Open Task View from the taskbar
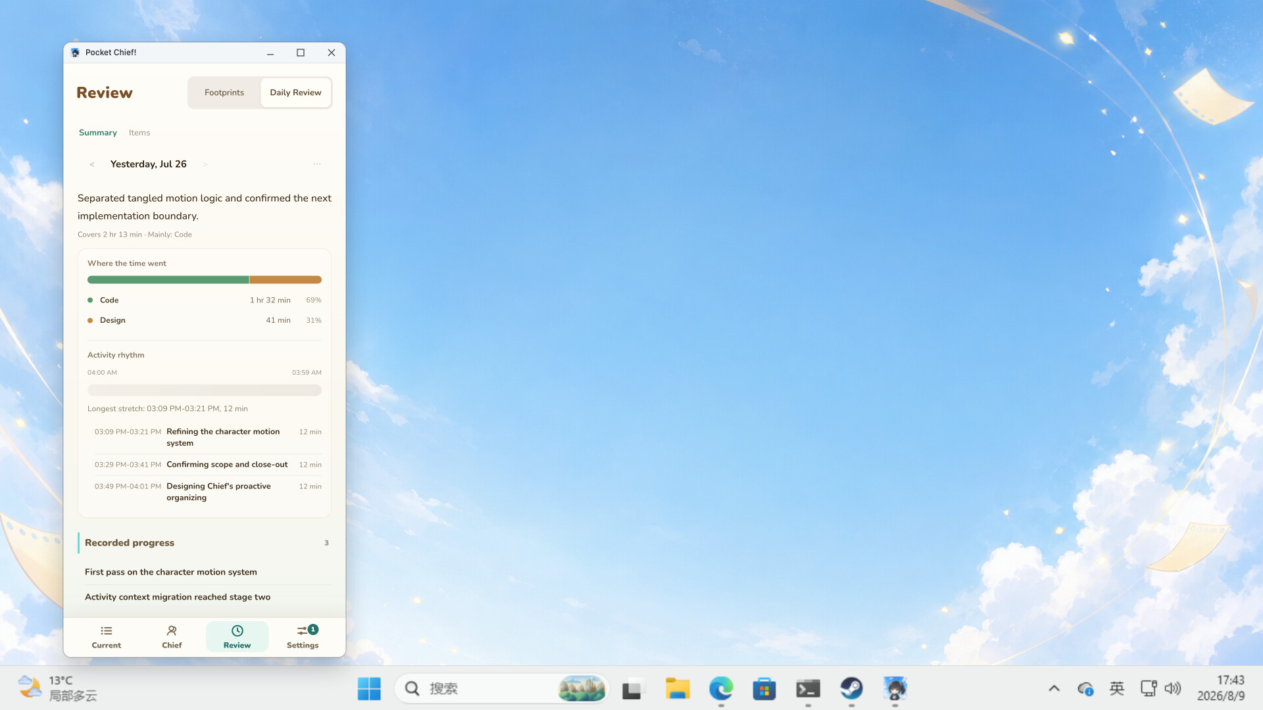 coord(632,689)
